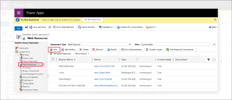Open the Actions menu in toolbar

pos(151,27)
